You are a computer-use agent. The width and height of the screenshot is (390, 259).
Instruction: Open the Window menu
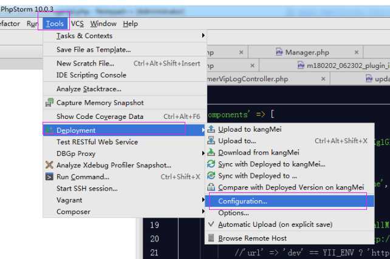pos(103,24)
